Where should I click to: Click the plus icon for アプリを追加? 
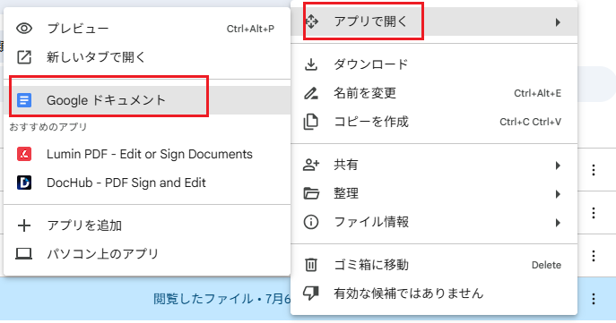[24, 225]
